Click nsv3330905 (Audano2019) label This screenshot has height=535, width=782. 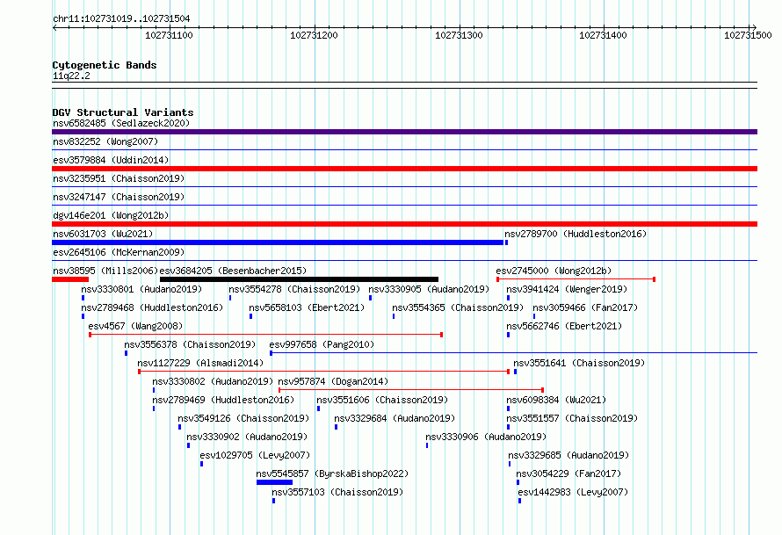(x=429, y=289)
